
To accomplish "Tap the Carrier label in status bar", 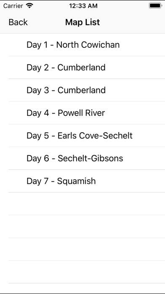I will point(13,6).
